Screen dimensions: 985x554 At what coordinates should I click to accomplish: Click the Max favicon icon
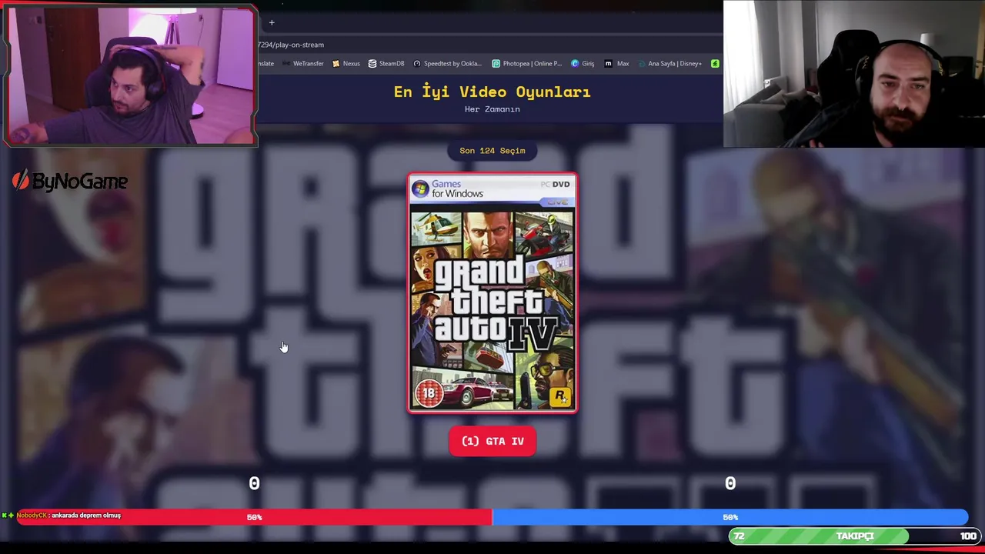pos(608,64)
